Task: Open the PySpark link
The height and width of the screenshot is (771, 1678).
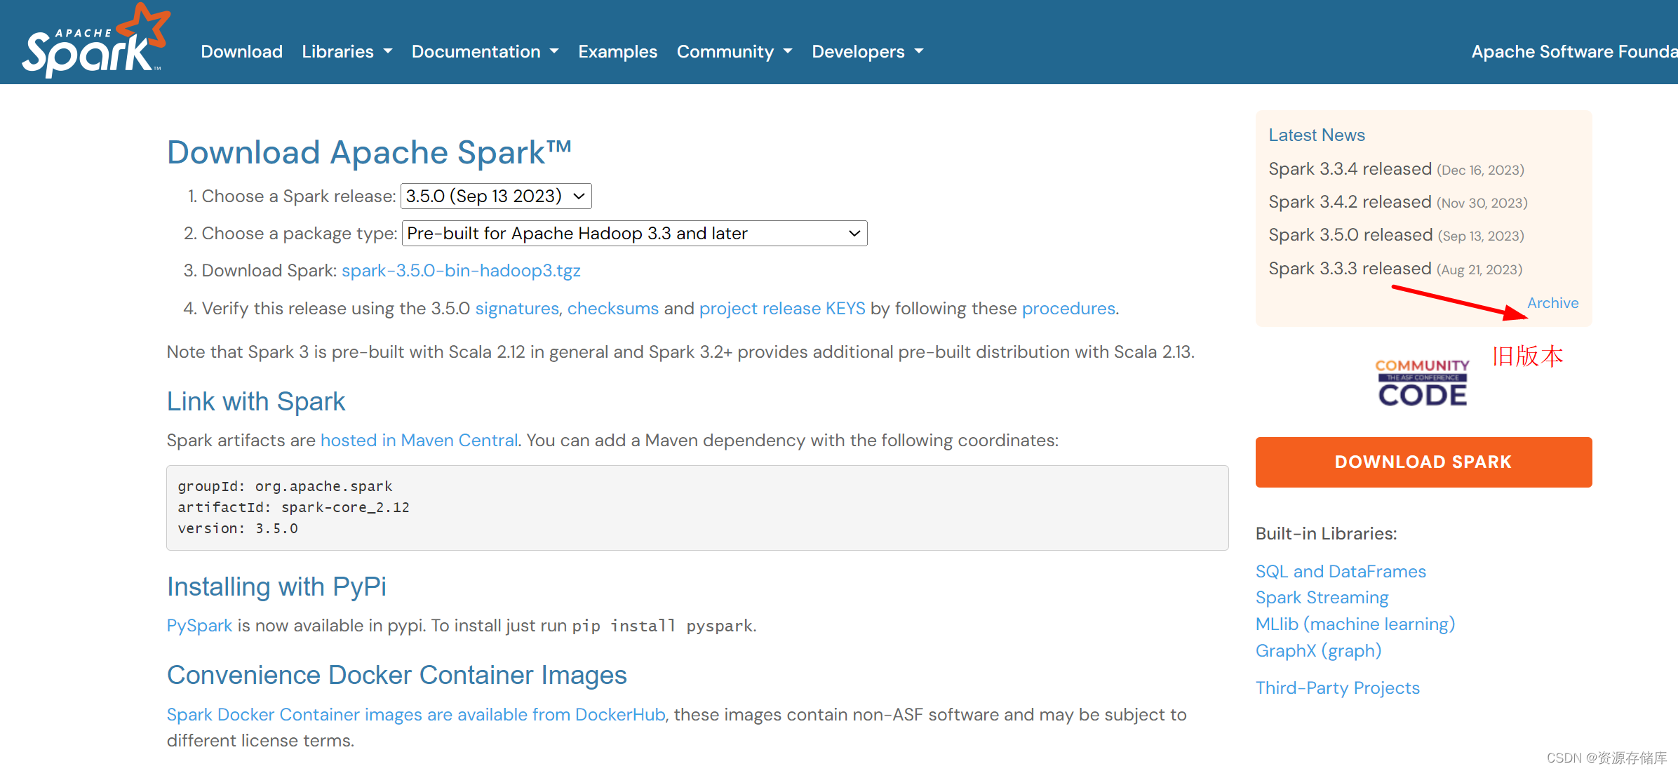Action: coord(199,626)
